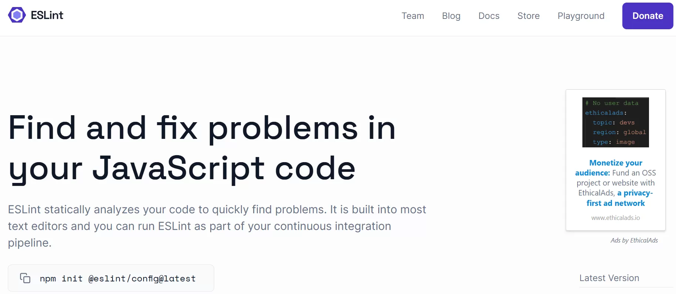Image resolution: width=676 pixels, height=294 pixels.
Task: Click the EthicalAds code snippet image
Action: 615,122
